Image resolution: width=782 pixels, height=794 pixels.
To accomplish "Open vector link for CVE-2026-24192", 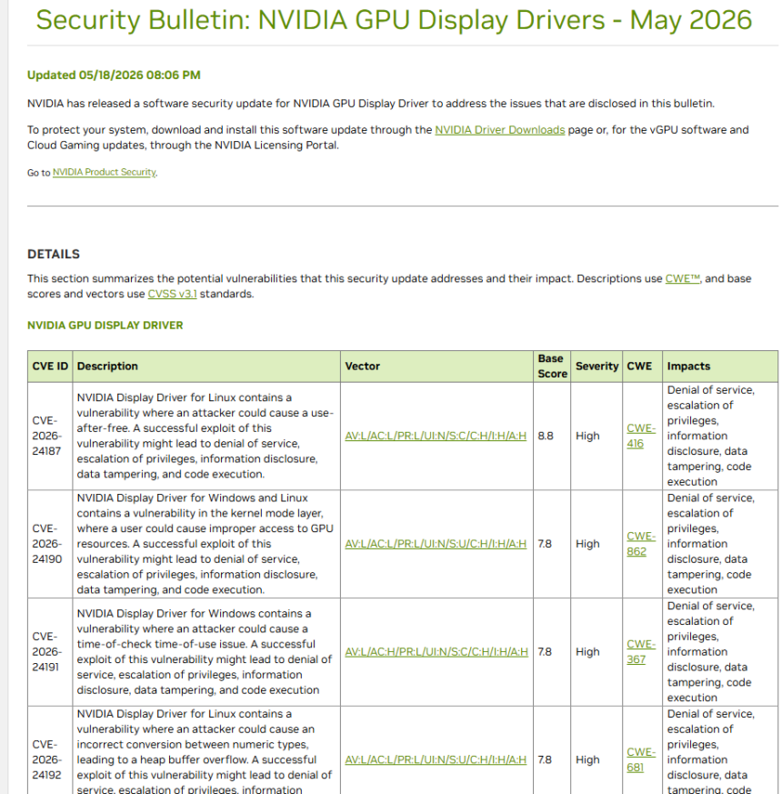I will pyautogui.click(x=436, y=759).
